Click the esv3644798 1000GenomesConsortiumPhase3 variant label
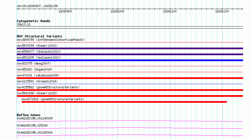The image size is (251, 139). pyautogui.click(x=51, y=40)
